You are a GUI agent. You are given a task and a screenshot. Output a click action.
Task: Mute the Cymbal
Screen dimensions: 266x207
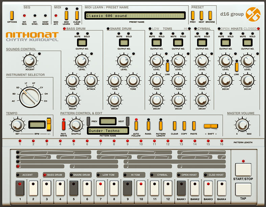pyautogui.click(x=197, y=33)
